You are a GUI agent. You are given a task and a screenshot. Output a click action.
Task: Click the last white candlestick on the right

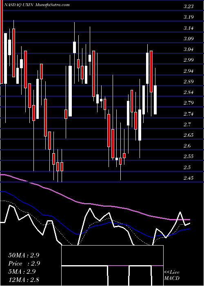click(x=155, y=100)
